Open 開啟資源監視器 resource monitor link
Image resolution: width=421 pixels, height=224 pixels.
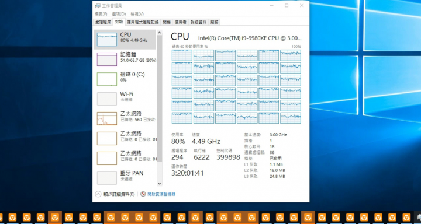tap(158, 194)
